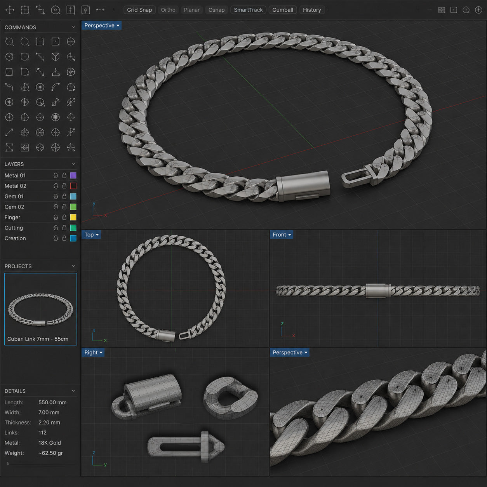
Task: Select the hourglass crossed-box command icon
Action: click(x=9, y=148)
